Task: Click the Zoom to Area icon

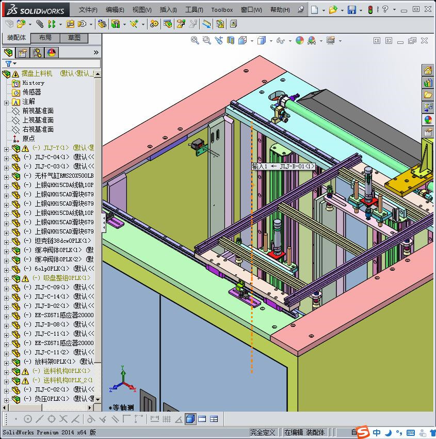Action: coord(207,41)
